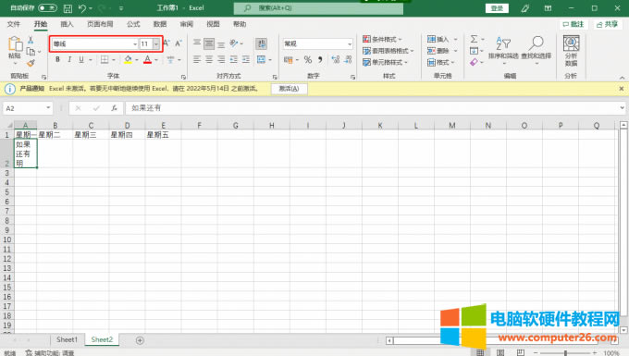Open the Name Box dropdown arrow

(x=48, y=108)
